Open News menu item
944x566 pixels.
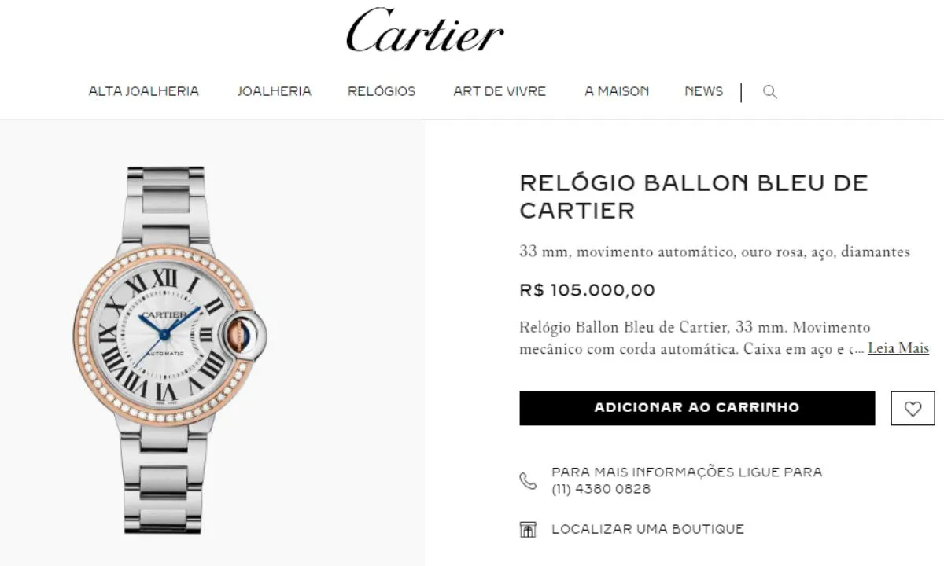point(703,91)
